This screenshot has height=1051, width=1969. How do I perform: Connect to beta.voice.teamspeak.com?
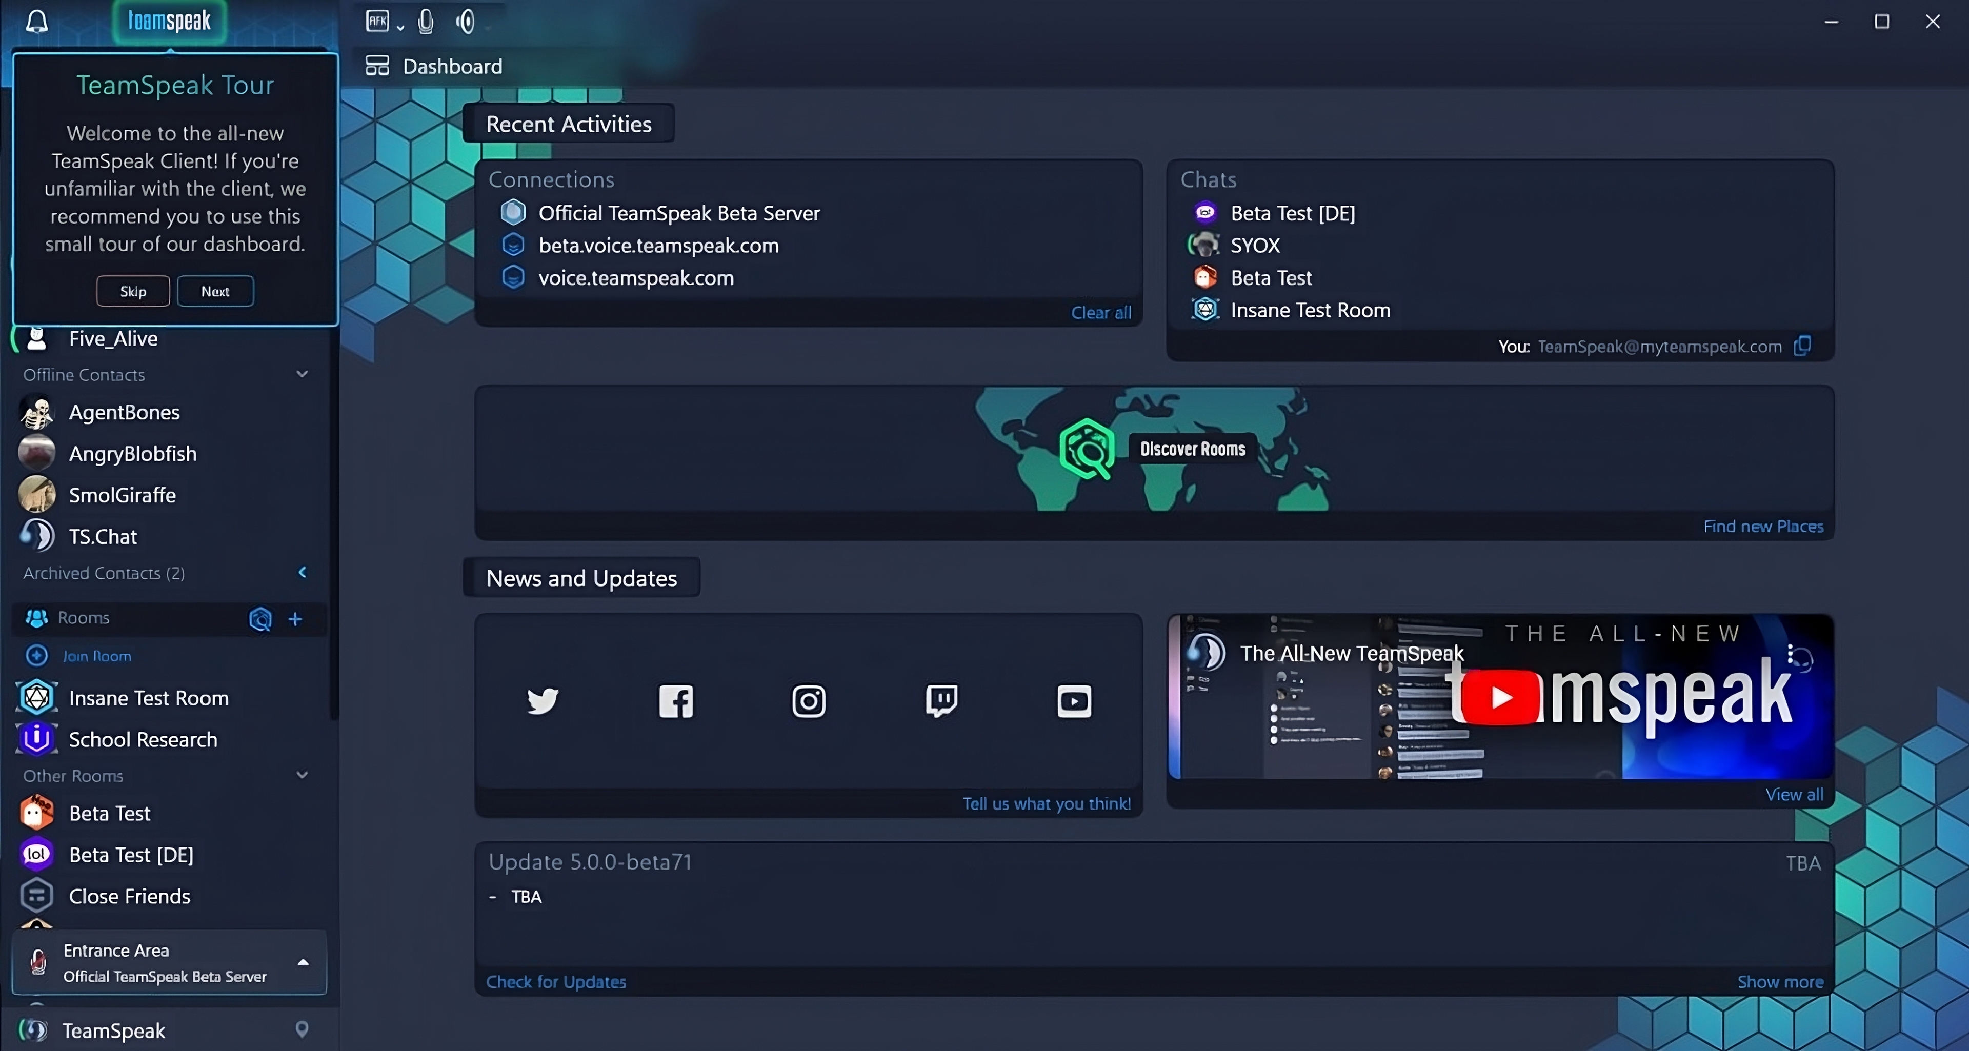[658, 246]
